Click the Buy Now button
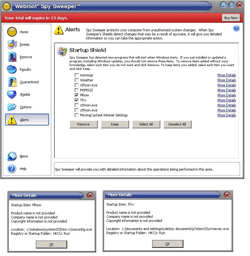250x256 pixels. 231,18
